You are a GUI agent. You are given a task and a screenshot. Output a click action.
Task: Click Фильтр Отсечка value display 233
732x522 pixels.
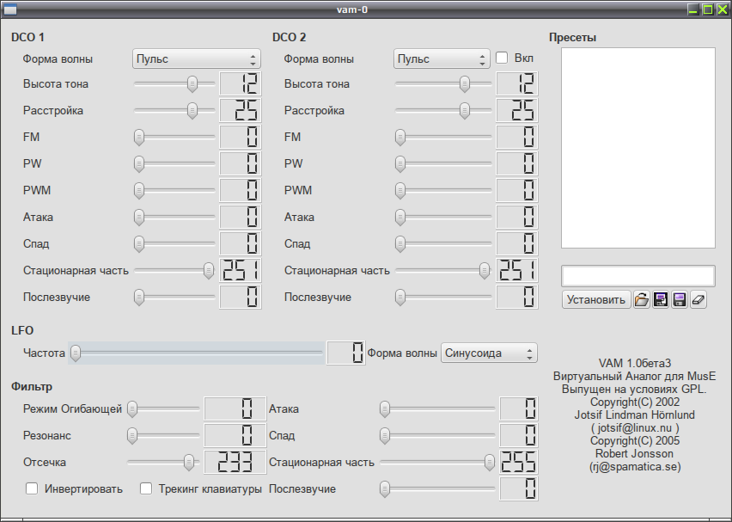235,462
